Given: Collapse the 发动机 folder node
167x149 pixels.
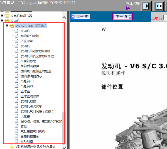Looking at the screenshot, I should pos(2,20).
